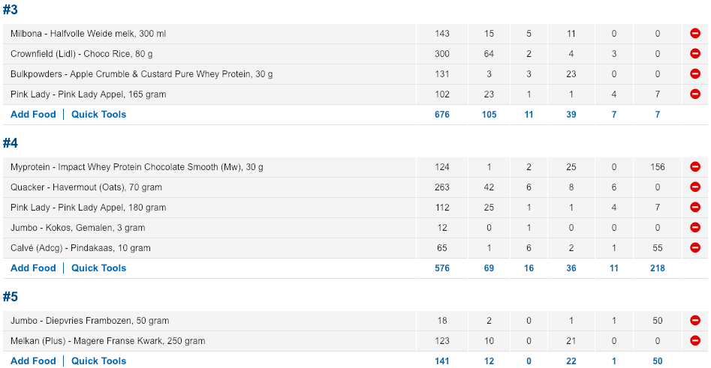Click Add Food under meal #3
This screenshot has width=711, height=368.
coord(33,115)
